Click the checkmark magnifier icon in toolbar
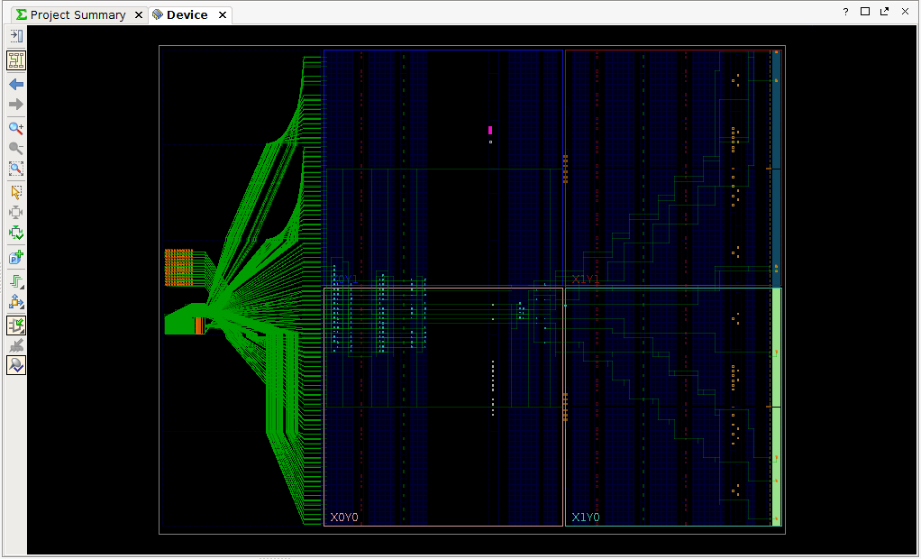The height and width of the screenshot is (559, 921). [16, 365]
